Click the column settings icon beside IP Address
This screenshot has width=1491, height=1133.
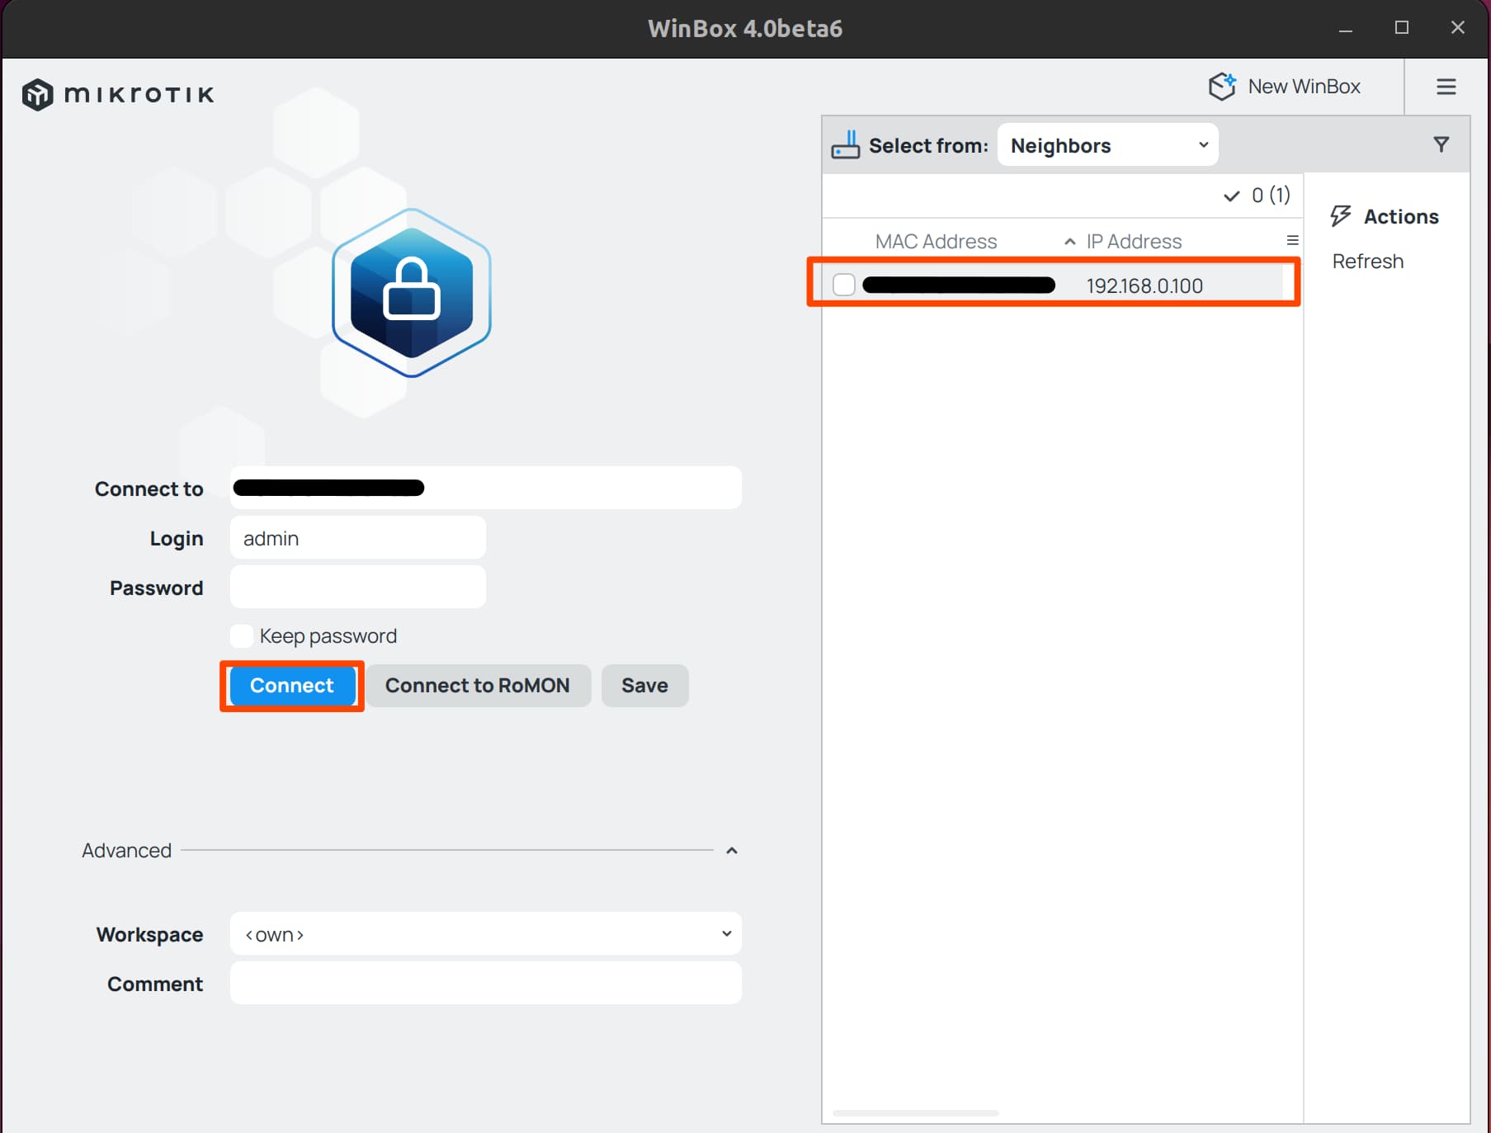[x=1292, y=241]
